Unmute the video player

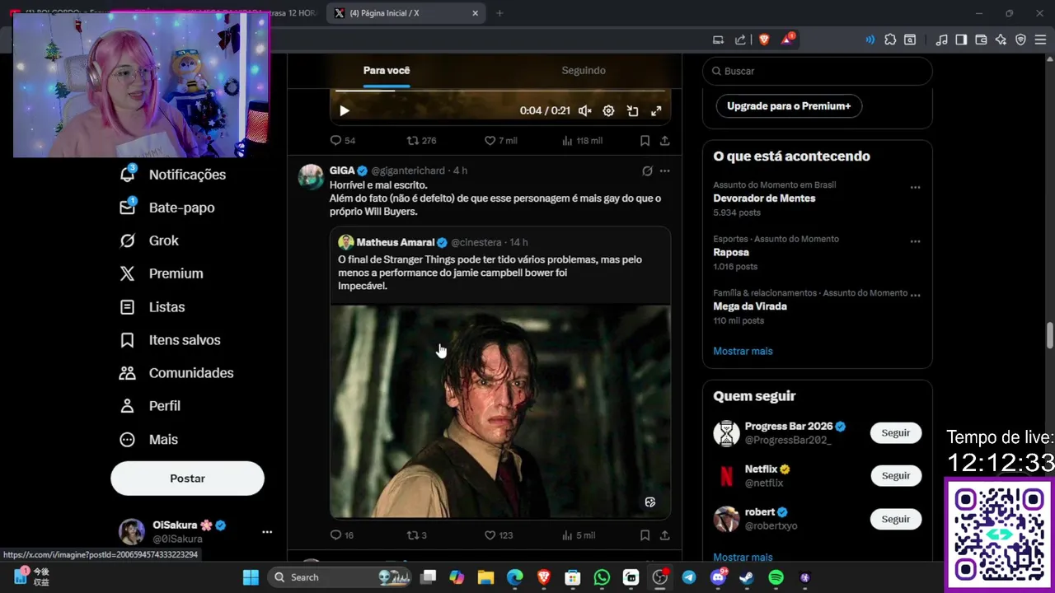[584, 110]
